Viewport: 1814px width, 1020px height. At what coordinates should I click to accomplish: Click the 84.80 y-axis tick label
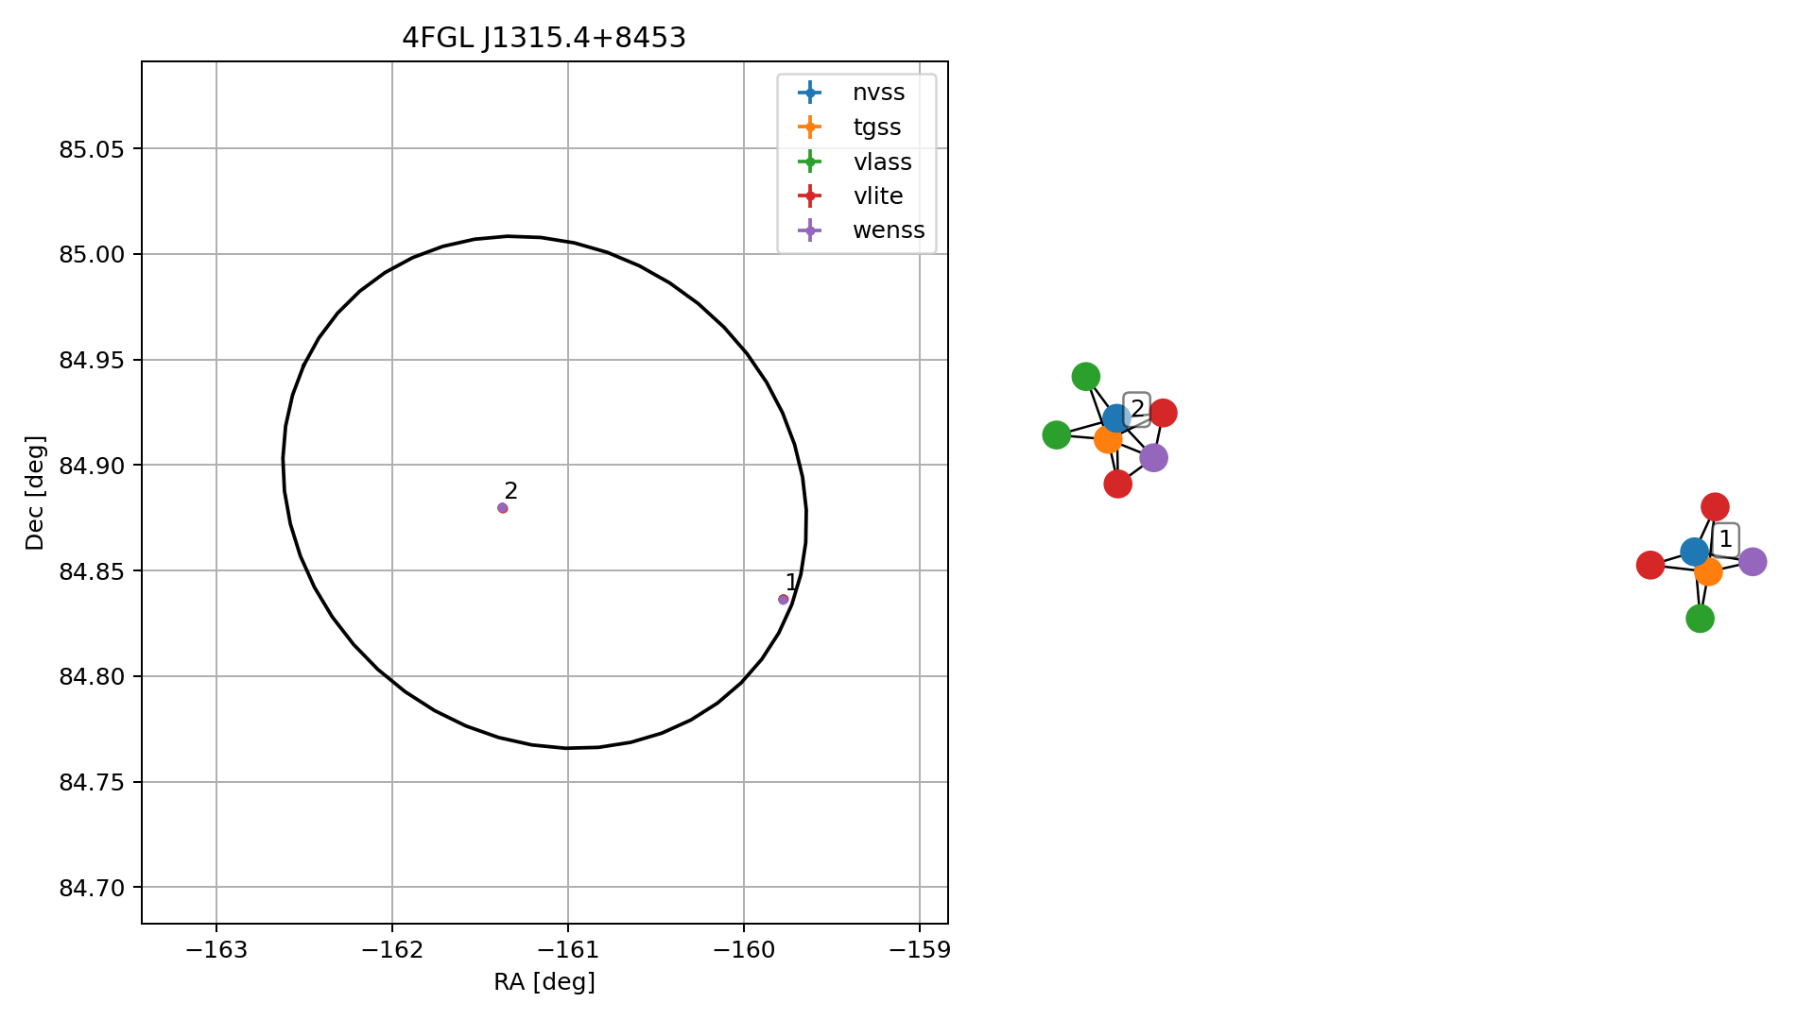93,677
